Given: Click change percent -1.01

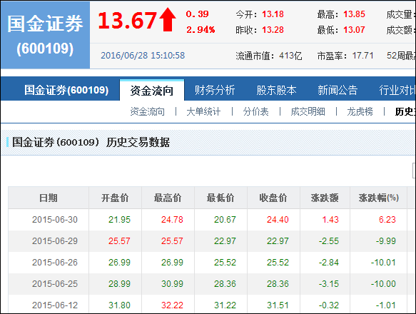Looking at the screenshot, I should click(386, 305).
